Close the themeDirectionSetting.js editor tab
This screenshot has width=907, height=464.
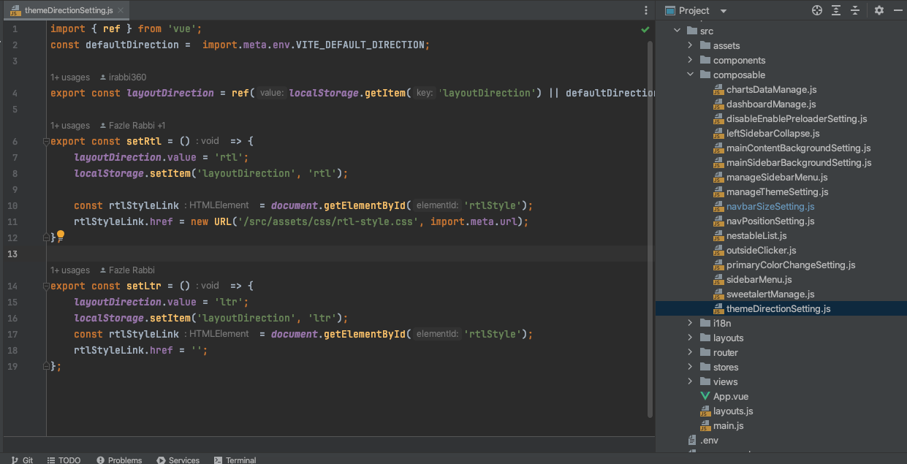pyautogui.click(x=121, y=10)
